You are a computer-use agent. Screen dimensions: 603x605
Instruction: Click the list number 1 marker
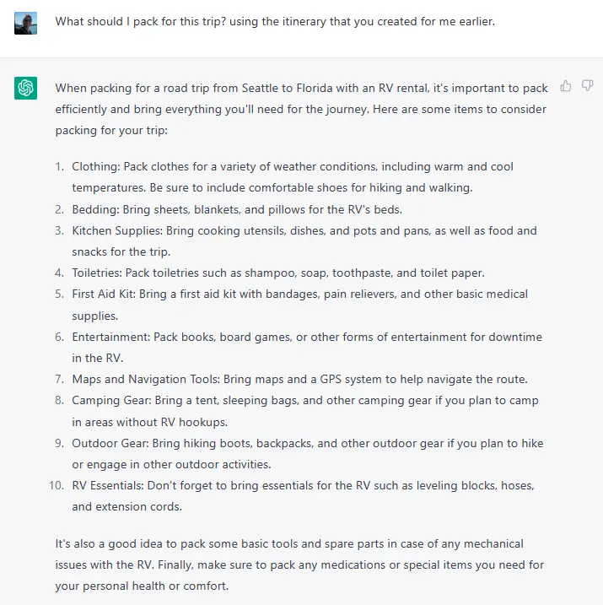click(x=59, y=167)
